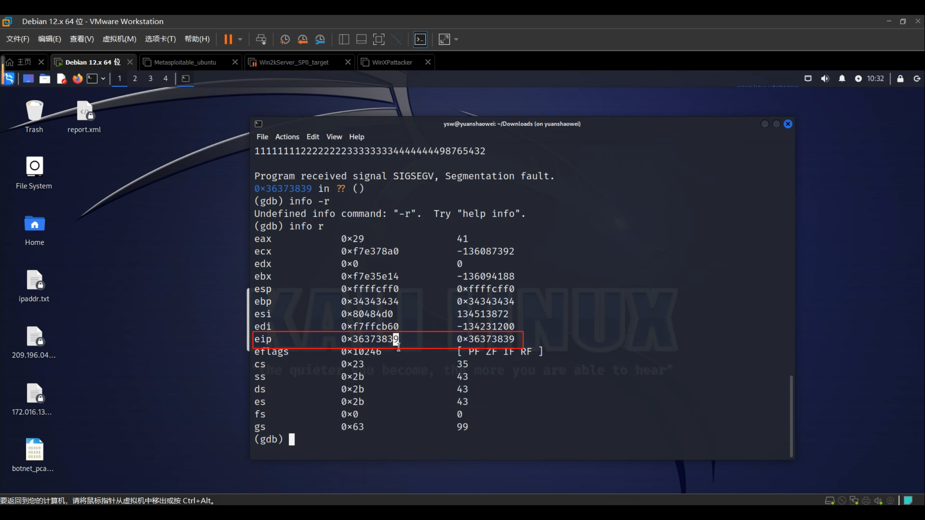Open the Kali applications menu icon
The width and height of the screenshot is (925, 520).
tap(9, 78)
